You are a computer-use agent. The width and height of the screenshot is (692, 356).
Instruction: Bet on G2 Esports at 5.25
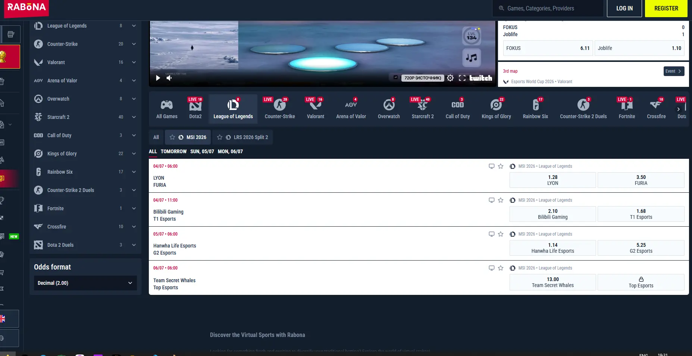coord(641,248)
